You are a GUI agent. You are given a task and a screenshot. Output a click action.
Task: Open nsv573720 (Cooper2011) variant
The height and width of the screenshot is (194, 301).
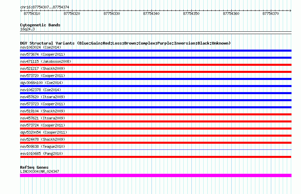43,76
